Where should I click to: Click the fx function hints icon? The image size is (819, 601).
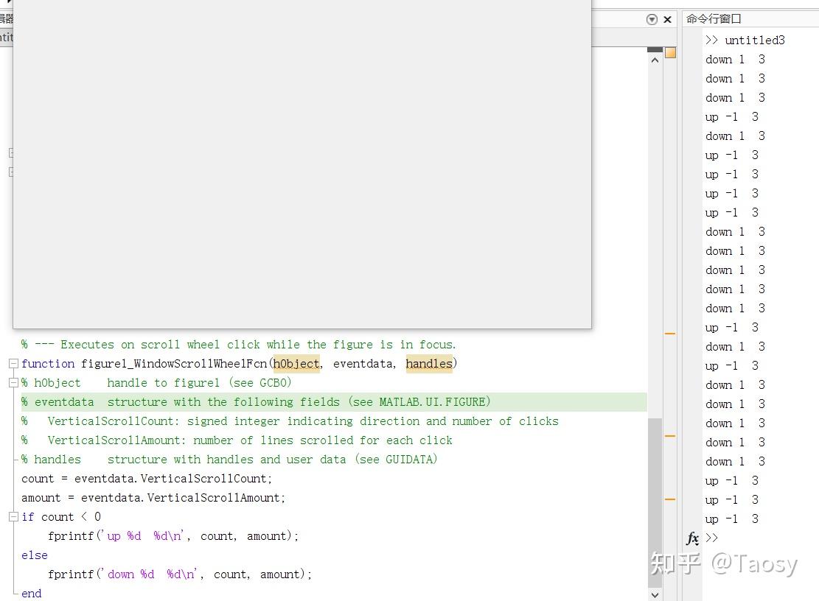pos(691,538)
